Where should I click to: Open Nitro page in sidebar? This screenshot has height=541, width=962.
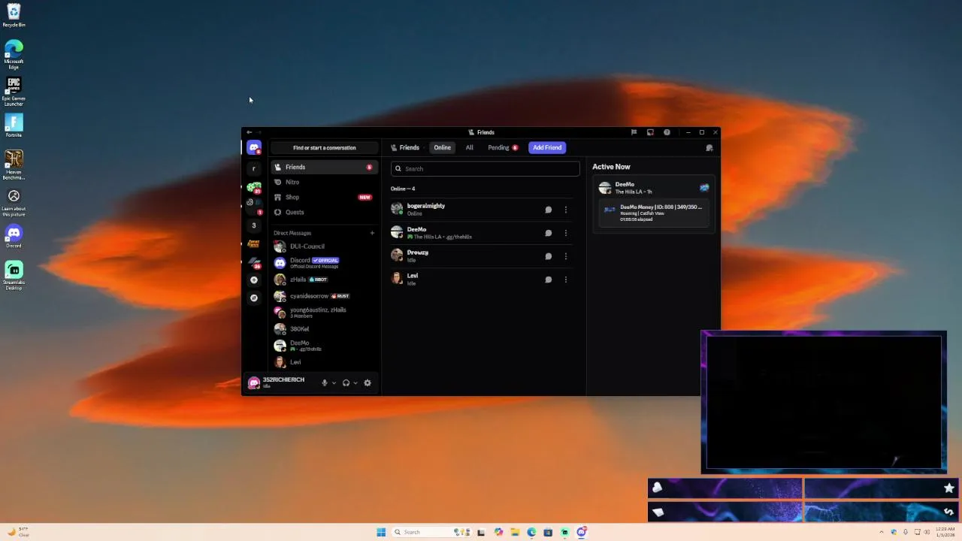coord(325,183)
